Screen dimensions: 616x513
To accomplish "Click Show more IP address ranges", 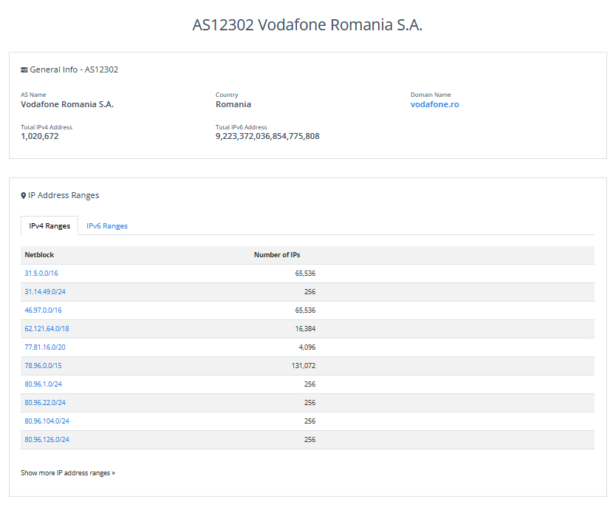I will [68, 473].
